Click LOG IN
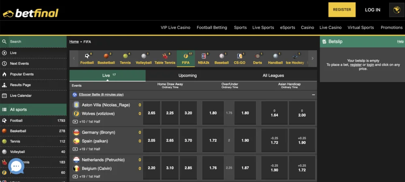405x182 pixels. coord(373,10)
